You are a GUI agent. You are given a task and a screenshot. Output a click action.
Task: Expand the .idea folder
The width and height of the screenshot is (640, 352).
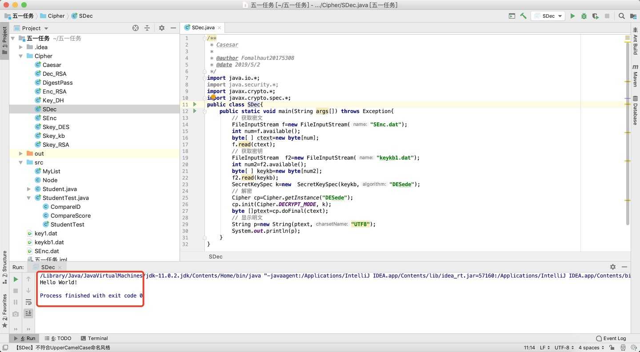[x=20, y=47]
